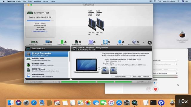Open the Edit menu
The width and height of the screenshot is (191, 107).
tap(30, 1)
